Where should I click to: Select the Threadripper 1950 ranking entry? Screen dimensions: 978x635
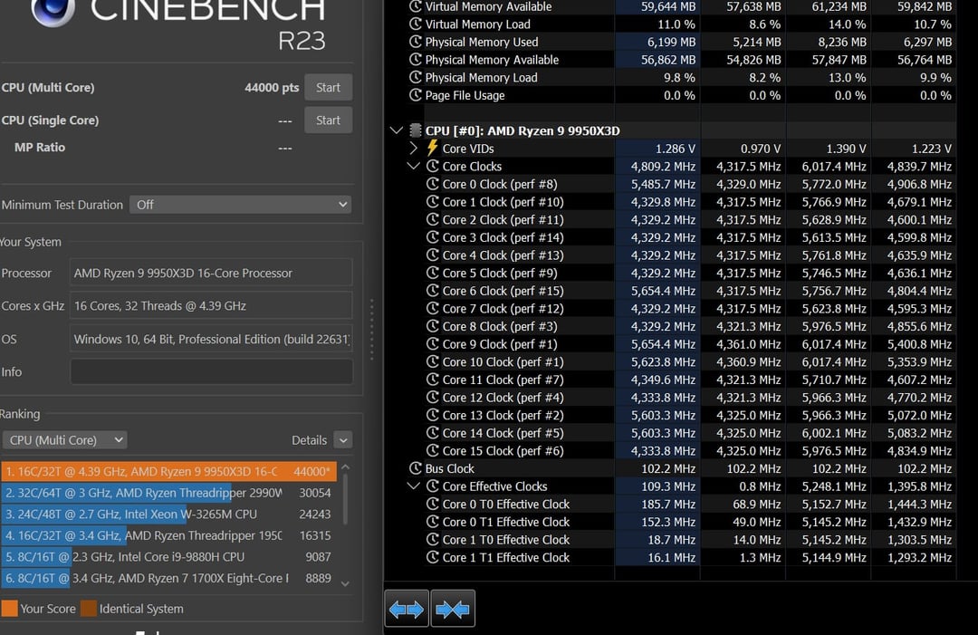[x=169, y=535]
